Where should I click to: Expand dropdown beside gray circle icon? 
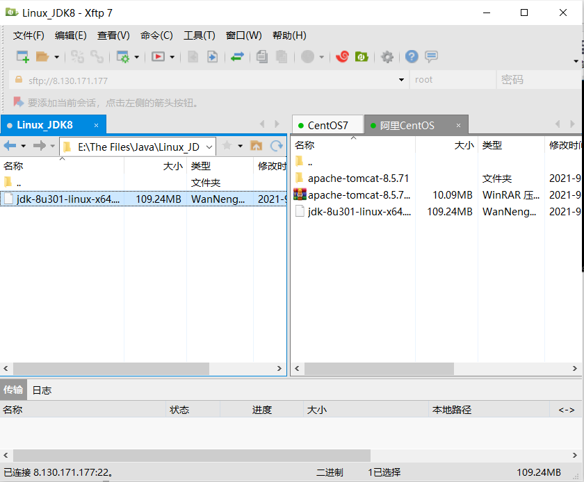(321, 58)
